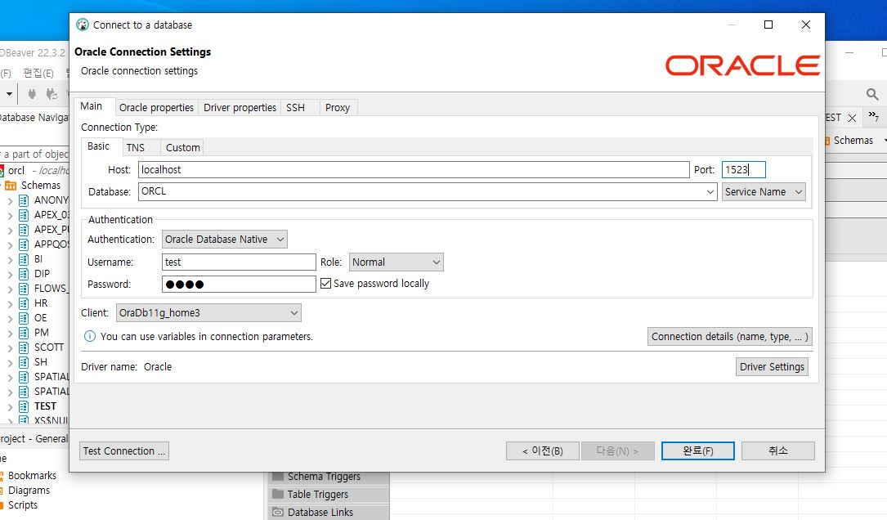Click the 취소 cancel button
Image resolution: width=887 pixels, height=520 pixels.
coord(777,451)
